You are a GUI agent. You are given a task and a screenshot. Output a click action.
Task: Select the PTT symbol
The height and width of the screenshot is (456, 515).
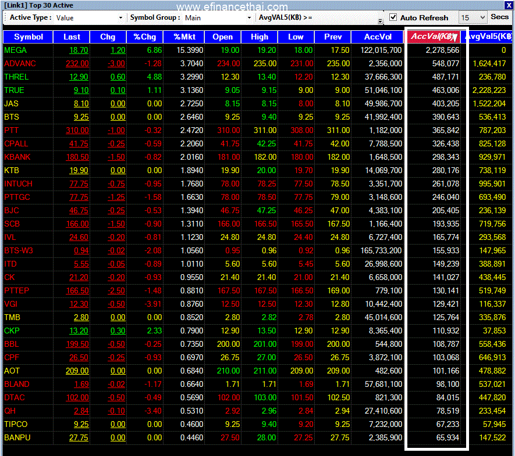(11, 131)
